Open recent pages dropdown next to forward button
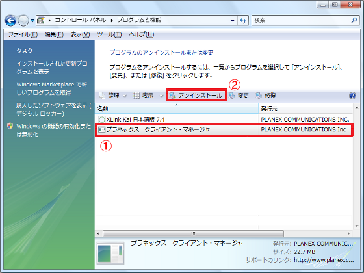Viewport: 364px width, 273px height. tap(32, 21)
